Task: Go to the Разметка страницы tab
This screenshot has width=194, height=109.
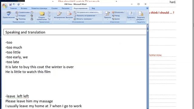Action: tap(39, 8)
